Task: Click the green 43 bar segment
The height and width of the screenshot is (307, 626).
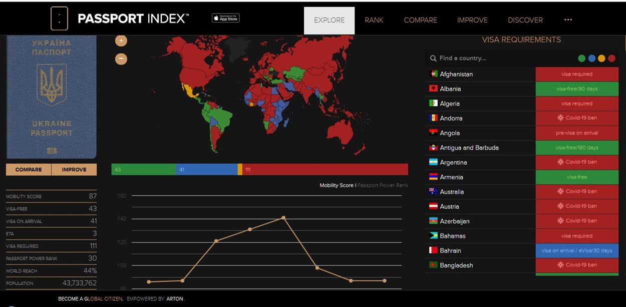Action: [144, 169]
